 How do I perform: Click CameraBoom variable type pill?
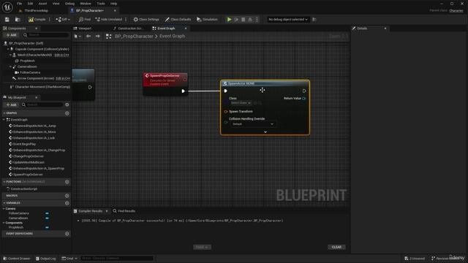[x=47, y=218]
